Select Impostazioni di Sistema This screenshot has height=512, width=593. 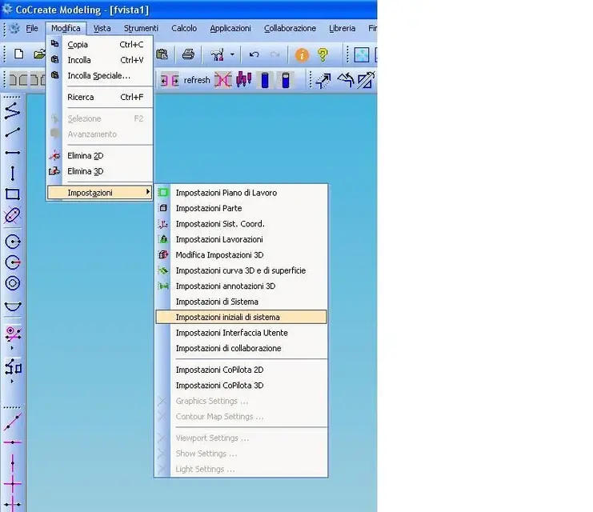pos(241,302)
